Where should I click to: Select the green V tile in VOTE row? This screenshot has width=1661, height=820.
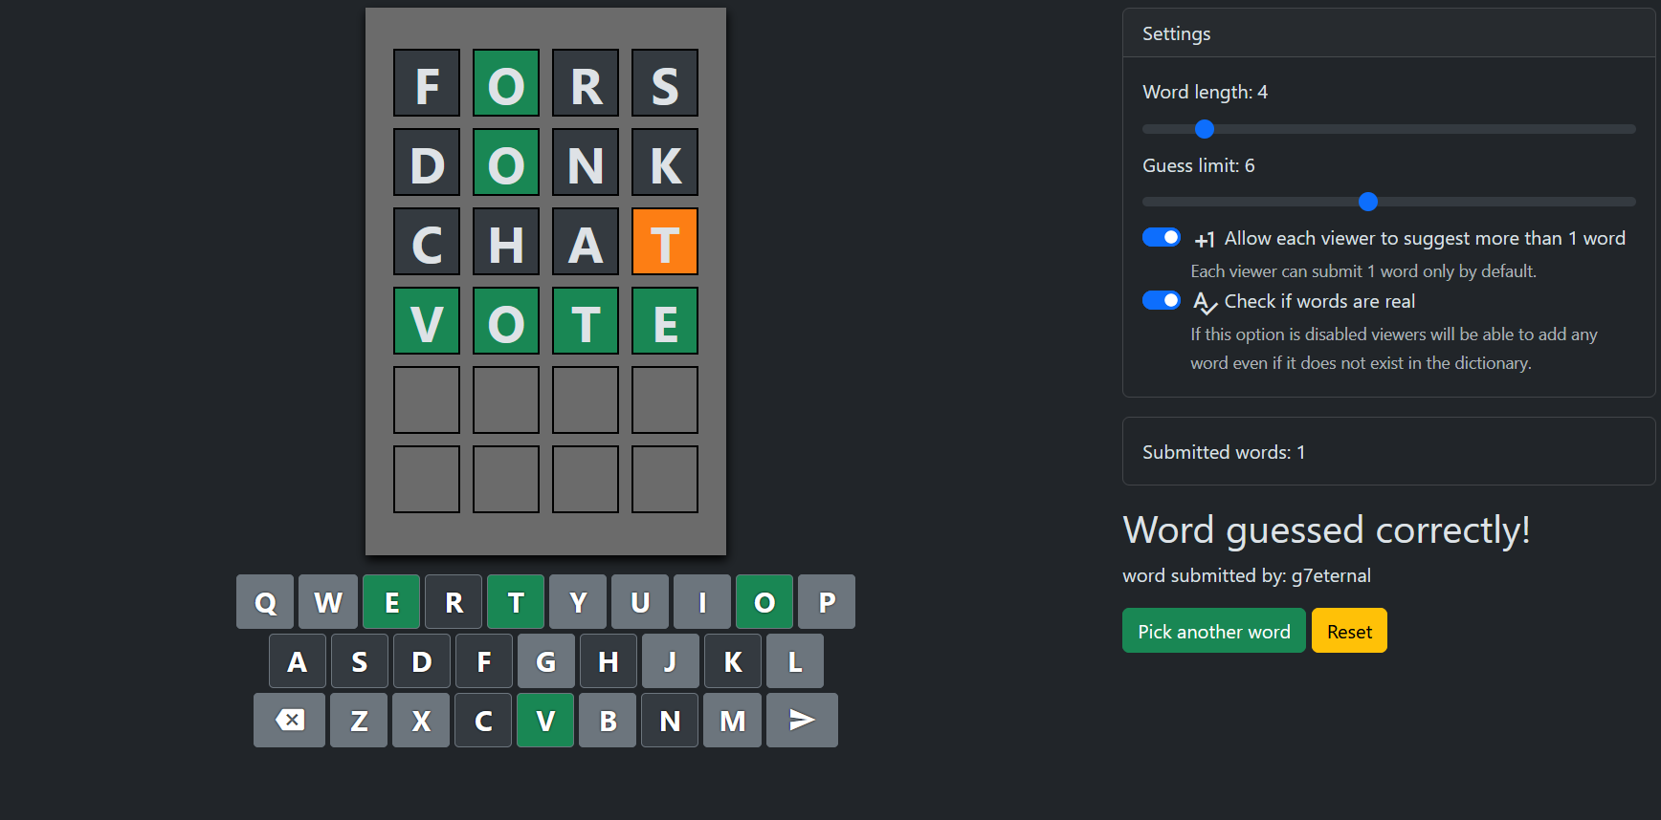pos(427,321)
